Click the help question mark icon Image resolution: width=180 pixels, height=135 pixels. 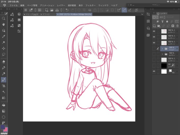pos(136,10)
